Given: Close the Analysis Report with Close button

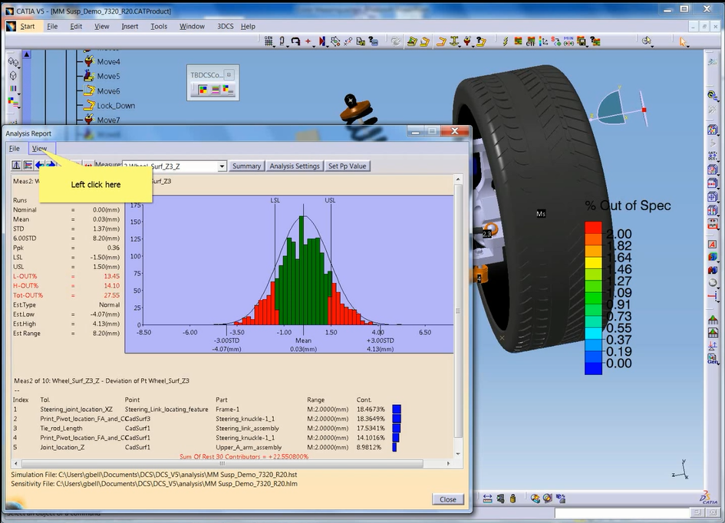Looking at the screenshot, I should [447, 499].
